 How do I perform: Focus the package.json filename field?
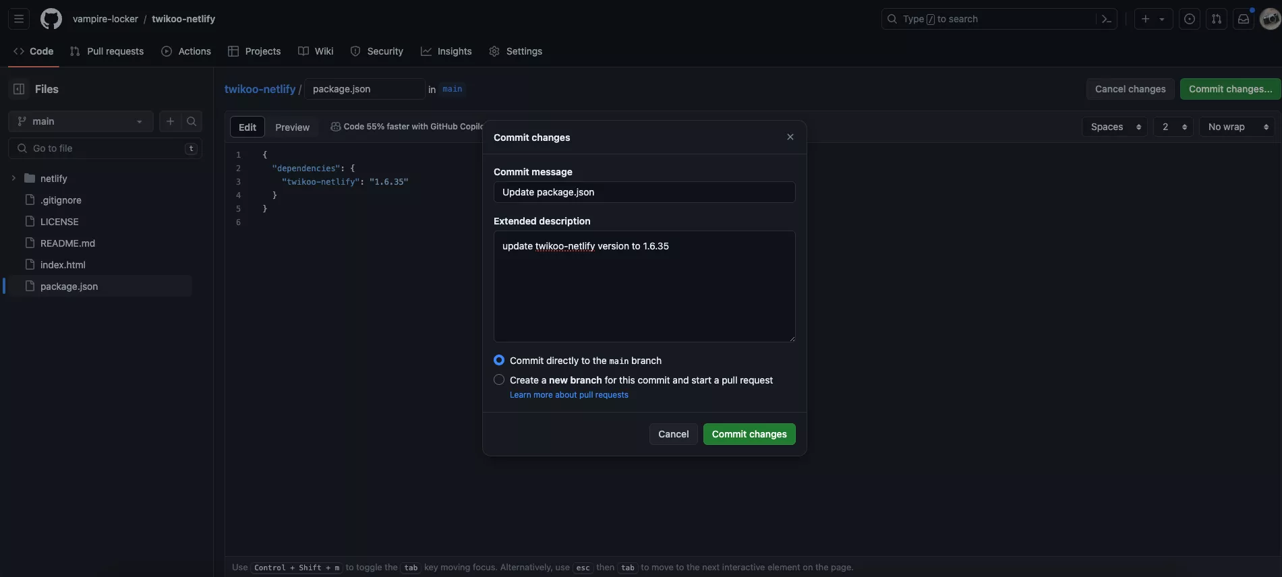pos(365,89)
